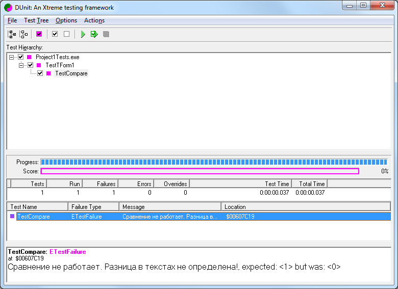This screenshot has width=398, height=289.
Task: Click the Errors summary column header
Action: point(136,183)
